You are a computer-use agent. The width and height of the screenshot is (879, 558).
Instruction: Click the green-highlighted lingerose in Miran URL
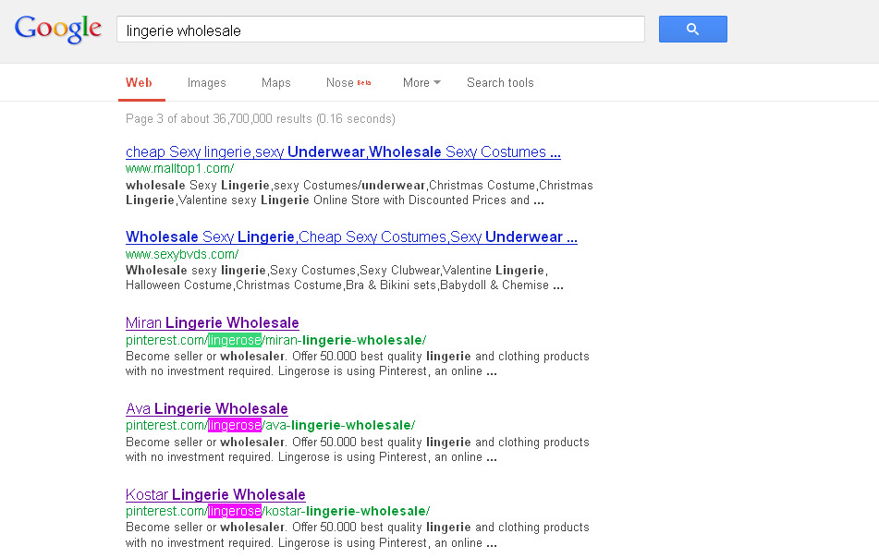point(235,340)
